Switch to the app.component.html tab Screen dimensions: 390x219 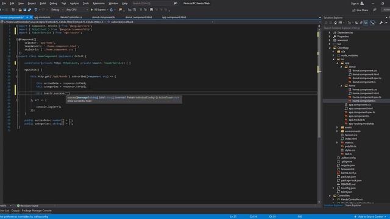coord(174,18)
